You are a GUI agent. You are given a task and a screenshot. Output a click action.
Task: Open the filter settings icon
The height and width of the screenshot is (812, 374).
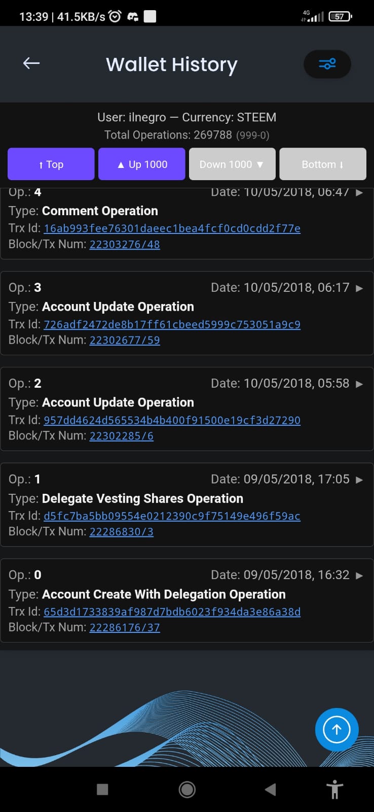327,64
